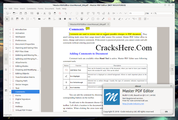The image size is (178, 120).
Task: Click the Copy icon in the toolbar
Action: pyautogui.click(x=50, y=13)
